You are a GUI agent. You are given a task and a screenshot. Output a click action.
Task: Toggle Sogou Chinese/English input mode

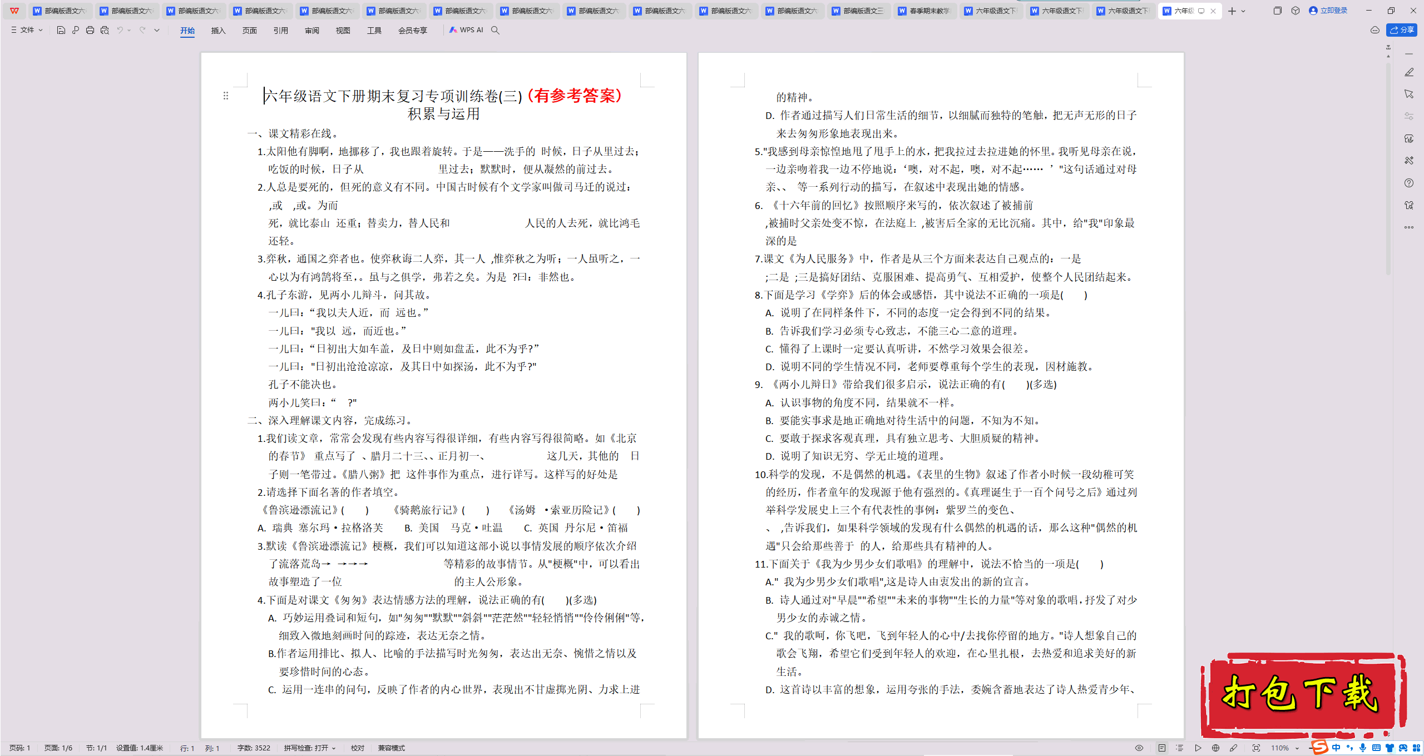click(1337, 748)
